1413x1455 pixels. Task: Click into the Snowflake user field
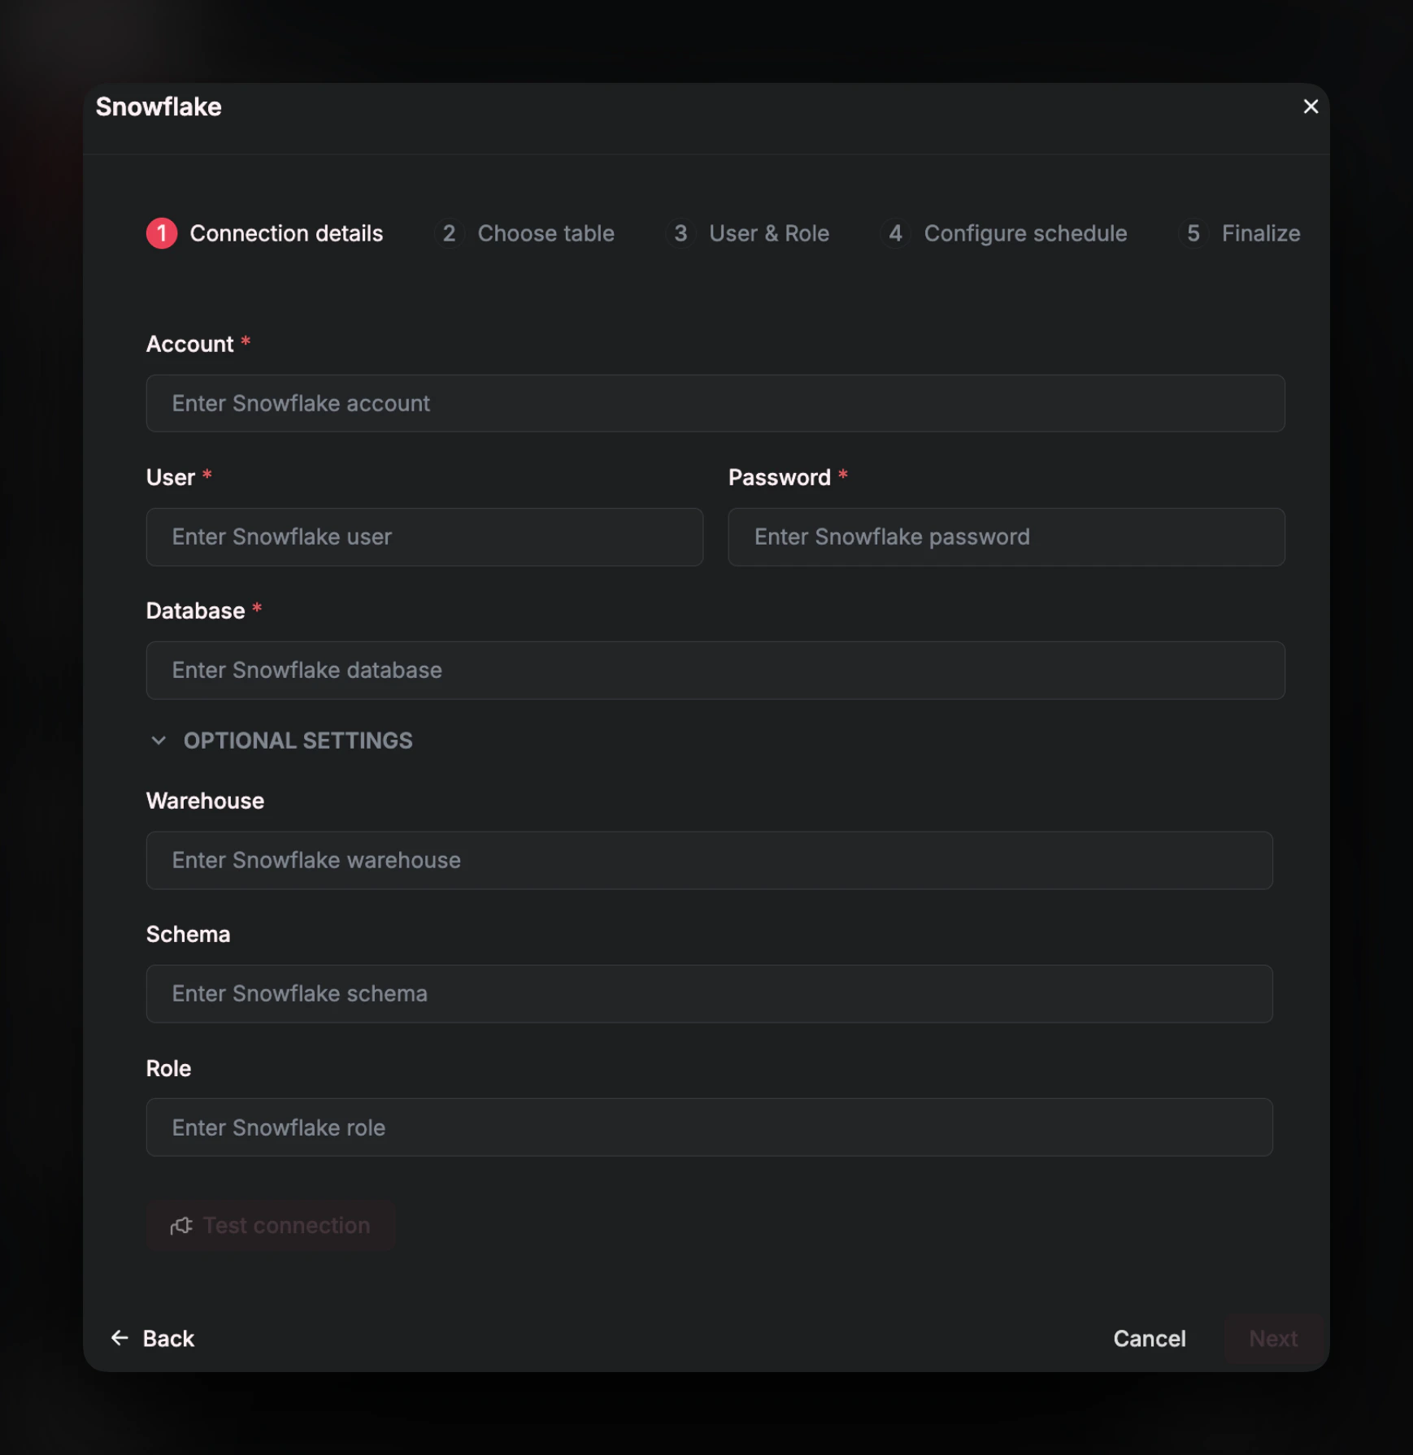(x=424, y=536)
